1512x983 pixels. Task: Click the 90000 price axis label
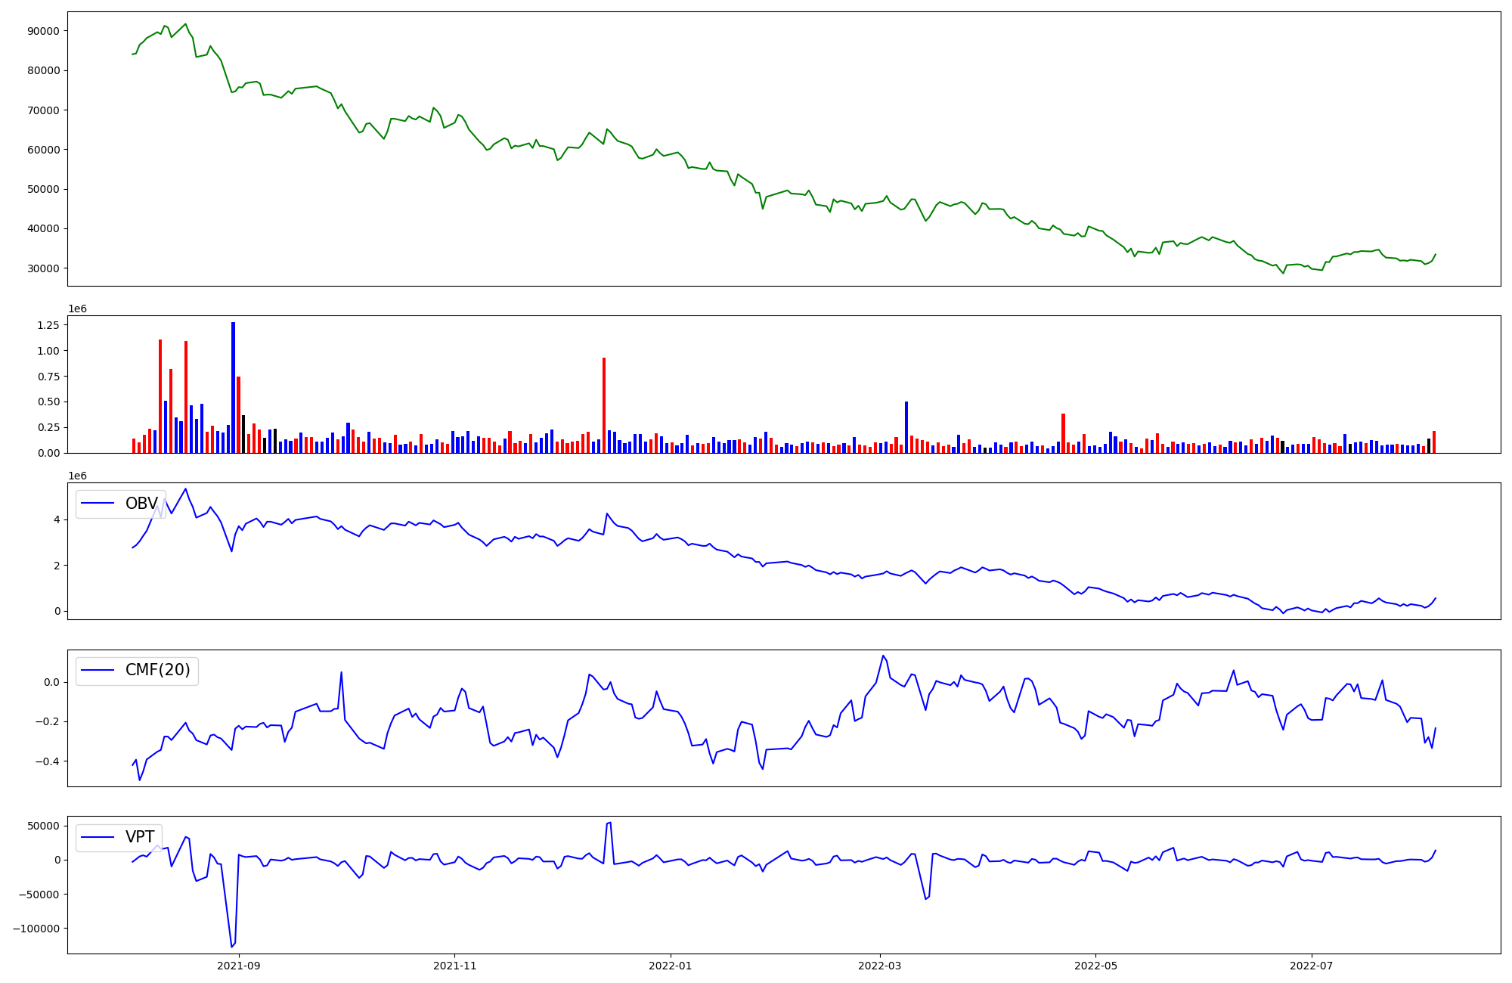[44, 31]
